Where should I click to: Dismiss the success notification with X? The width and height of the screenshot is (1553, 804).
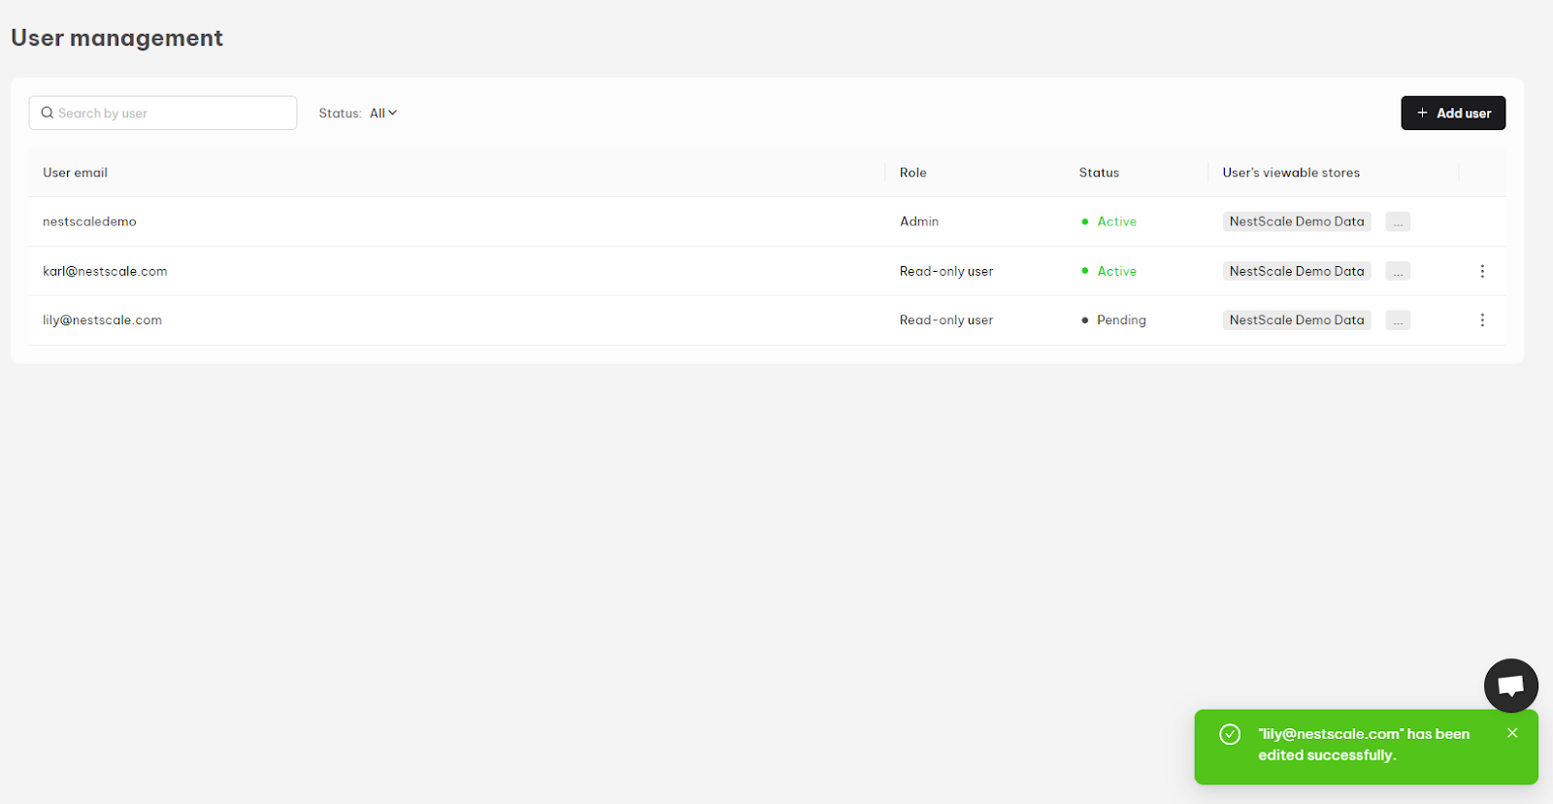[1512, 733]
